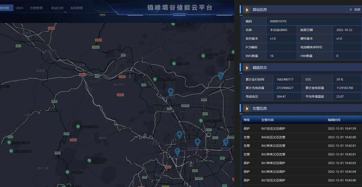The height and width of the screenshot is (187, 362).
Task: Open the 告警管理 menu
Action: point(36,8)
